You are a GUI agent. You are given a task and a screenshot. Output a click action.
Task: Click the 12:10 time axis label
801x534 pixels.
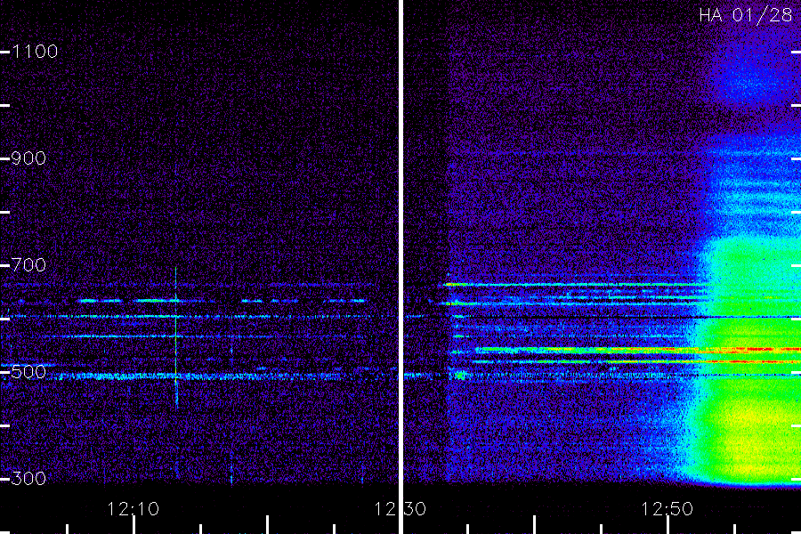(133, 509)
